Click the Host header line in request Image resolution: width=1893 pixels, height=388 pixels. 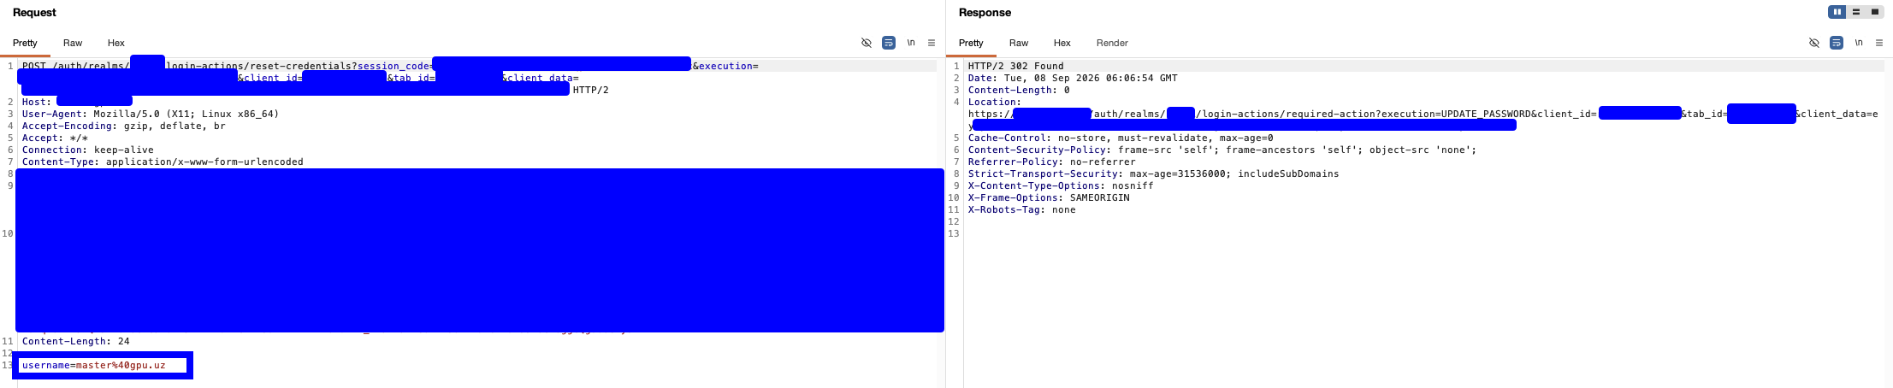tap(77, 102)
